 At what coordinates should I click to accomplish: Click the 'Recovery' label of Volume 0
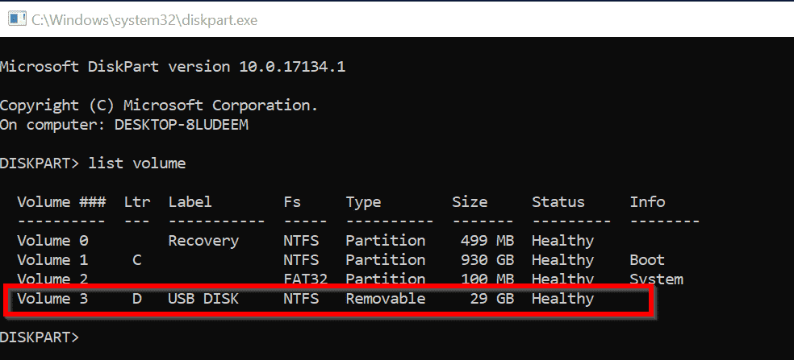pos(203,241)
